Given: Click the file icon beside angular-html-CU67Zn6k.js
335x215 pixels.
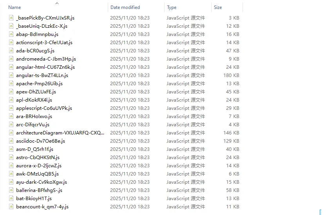Looking at the screenshot, I should [x=11, y=67].
